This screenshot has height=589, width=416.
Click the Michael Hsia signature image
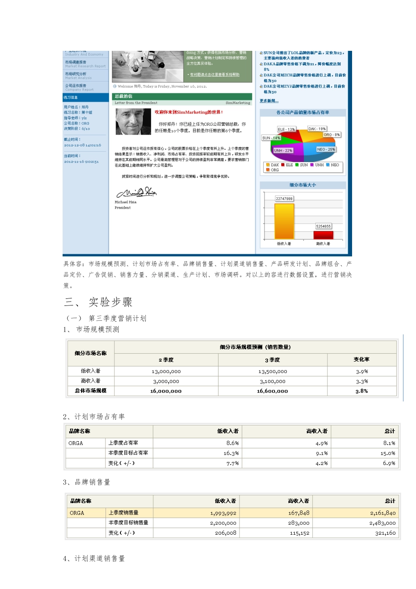pyautogui.click(x=136, y=192)
